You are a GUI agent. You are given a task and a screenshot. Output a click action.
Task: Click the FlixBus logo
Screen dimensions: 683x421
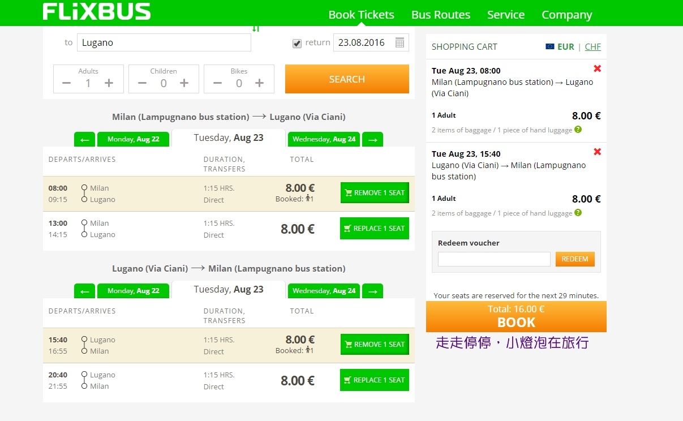coord(97,11)
